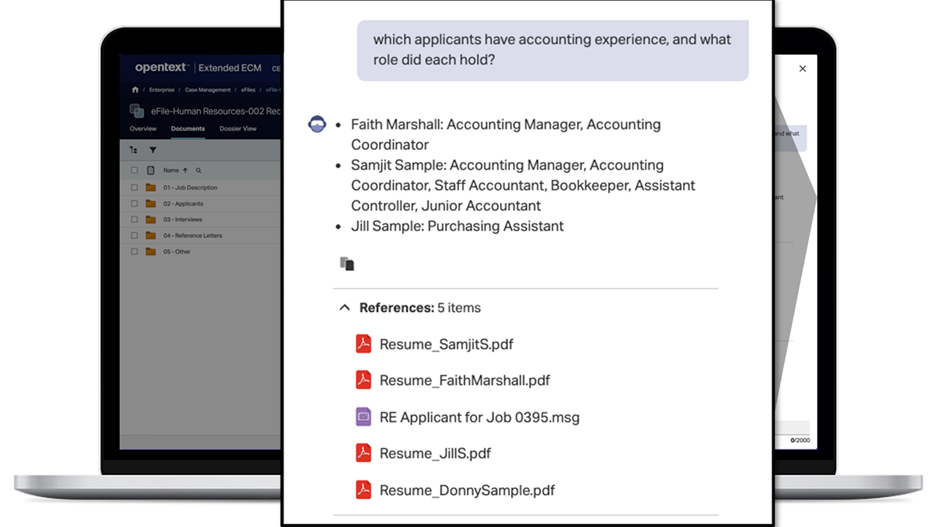Search by name with the magnifier icon
The height and width of the screenshot is (527, 937).
tap(198, 171)
